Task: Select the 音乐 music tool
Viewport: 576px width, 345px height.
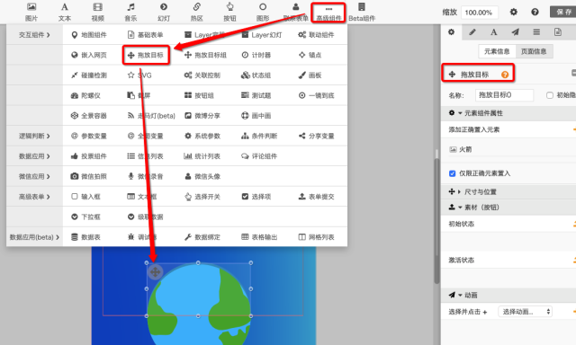Action: coord(130,12)
